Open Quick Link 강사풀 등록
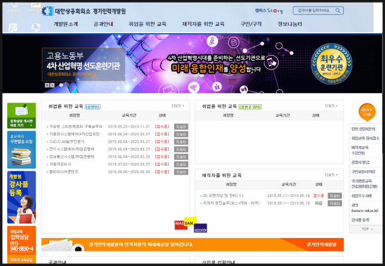 coord(360,220)
